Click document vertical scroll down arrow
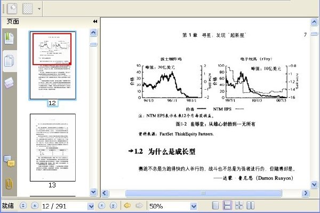This screenshot has width=320, height=213. tap(314, 185)
